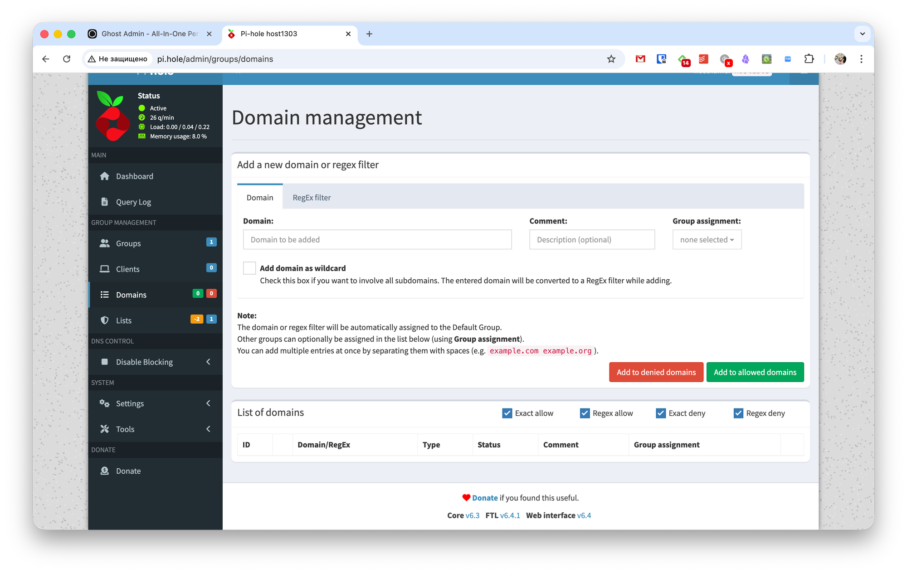Click the Tools wrench icon
The image size is (907, 573).
point(105,429)
